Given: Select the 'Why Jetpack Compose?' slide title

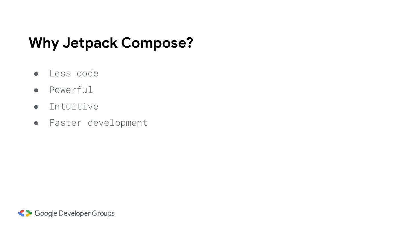Looking at the screenshot, I should point(111,43).
